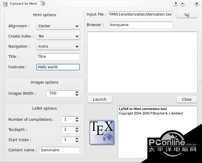Click the 'Title :' label

13,57
